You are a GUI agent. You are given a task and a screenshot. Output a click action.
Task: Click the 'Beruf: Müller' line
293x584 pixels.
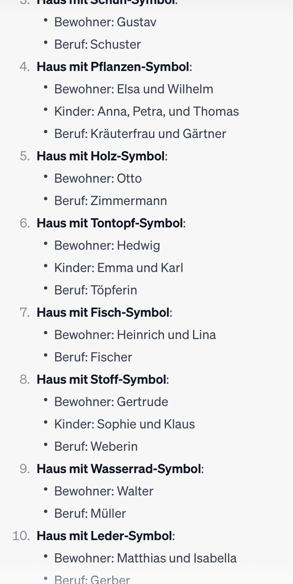point(90,513)
